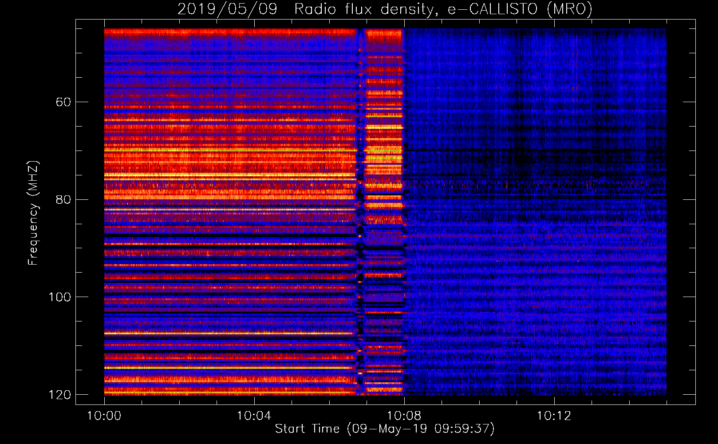This screenshot has width=718, height=444.
Task: Click the "Frequency (MHZ)" axis label
Action: (33, 213)
